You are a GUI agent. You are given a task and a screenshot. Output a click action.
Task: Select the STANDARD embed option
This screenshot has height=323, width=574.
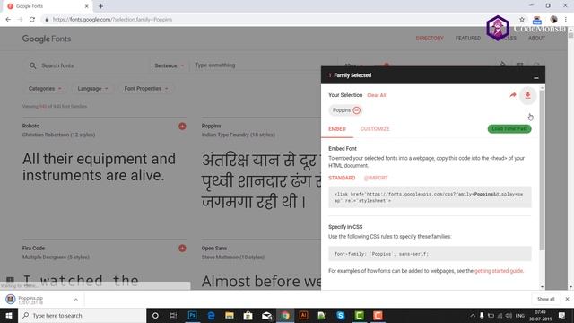point(342,178)
